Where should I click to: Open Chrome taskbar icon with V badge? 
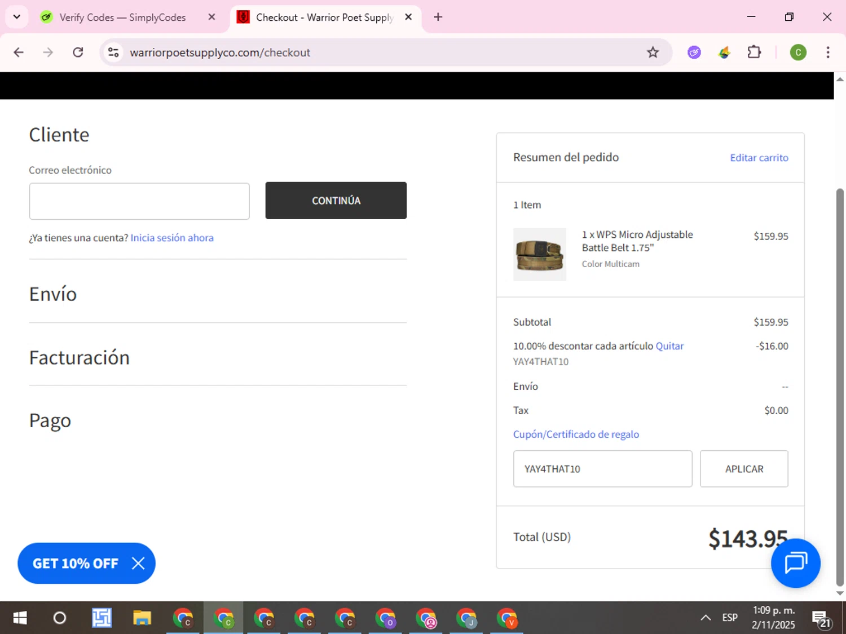[x=507, y=618]
